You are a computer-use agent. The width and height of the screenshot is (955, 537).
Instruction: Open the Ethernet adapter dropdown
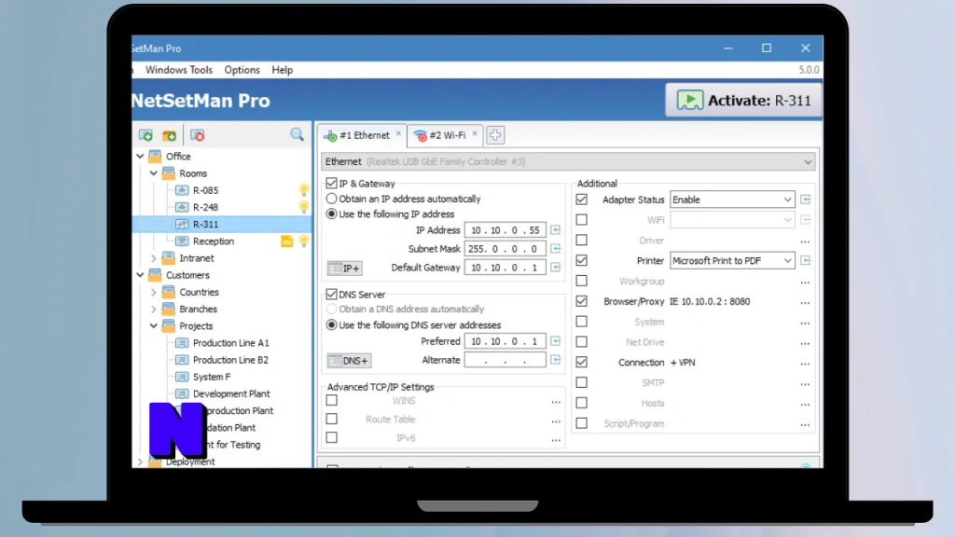point(568,161)
